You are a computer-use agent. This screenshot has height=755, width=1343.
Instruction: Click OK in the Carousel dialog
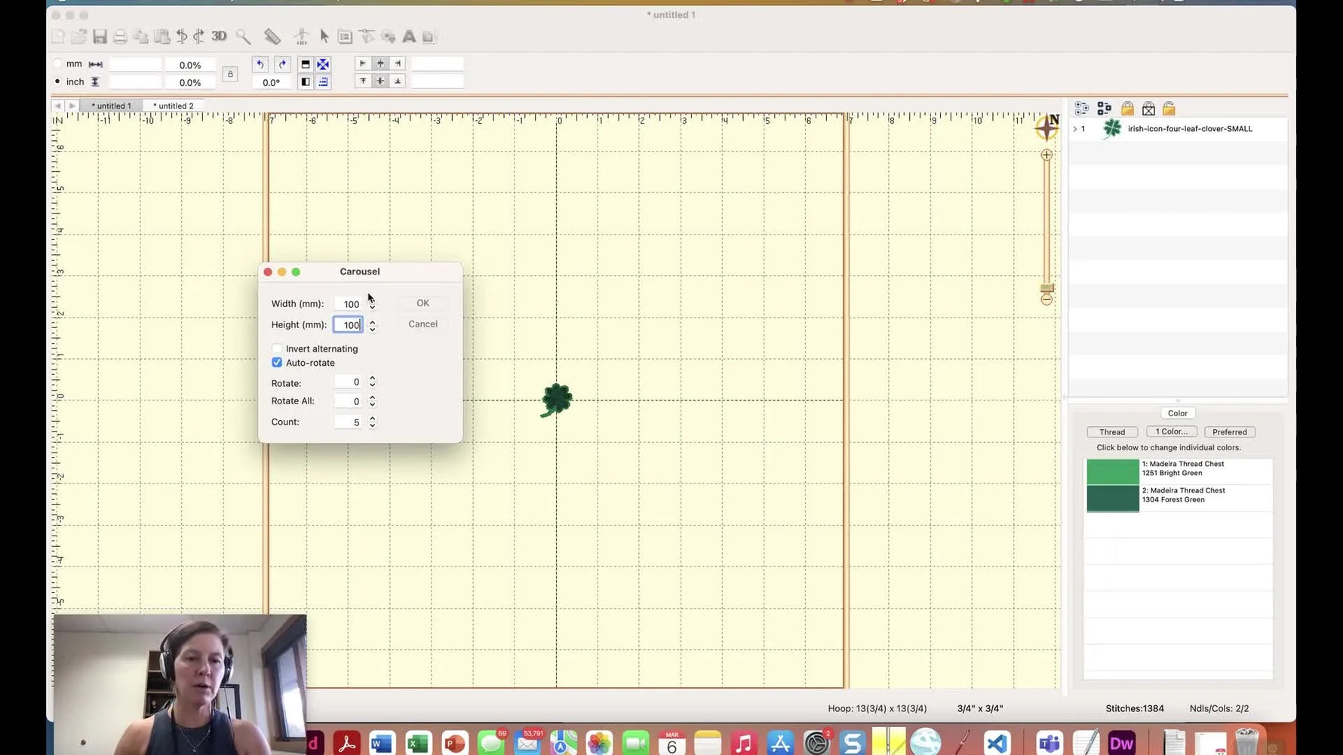coord(423,303)
